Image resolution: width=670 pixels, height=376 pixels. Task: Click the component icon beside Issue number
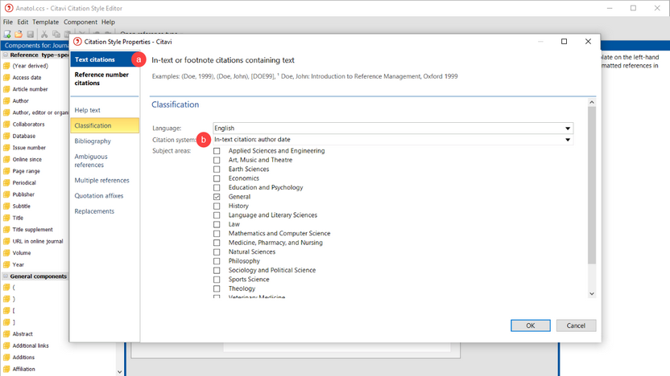(x=6, y=148)
